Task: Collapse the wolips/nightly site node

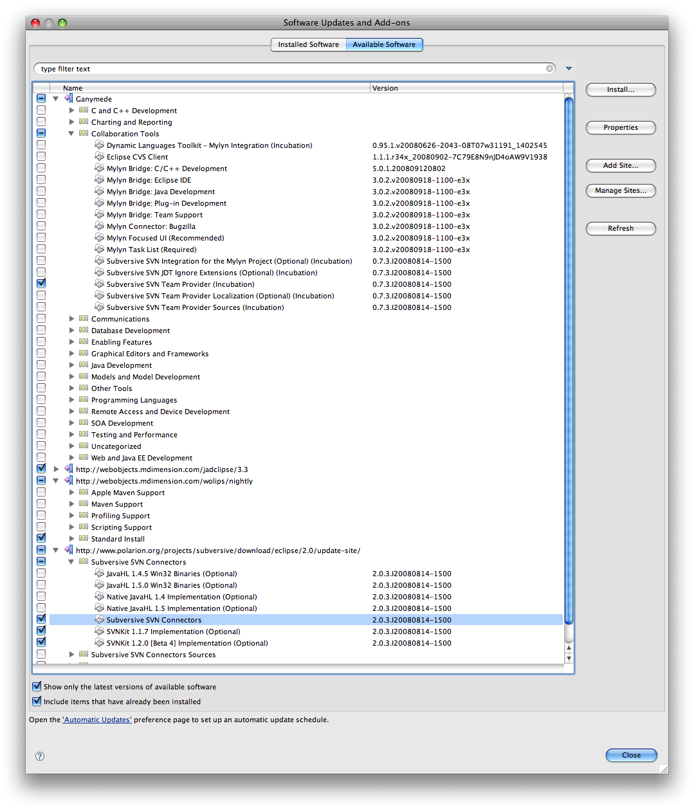Action: click(x=56, y=481)
